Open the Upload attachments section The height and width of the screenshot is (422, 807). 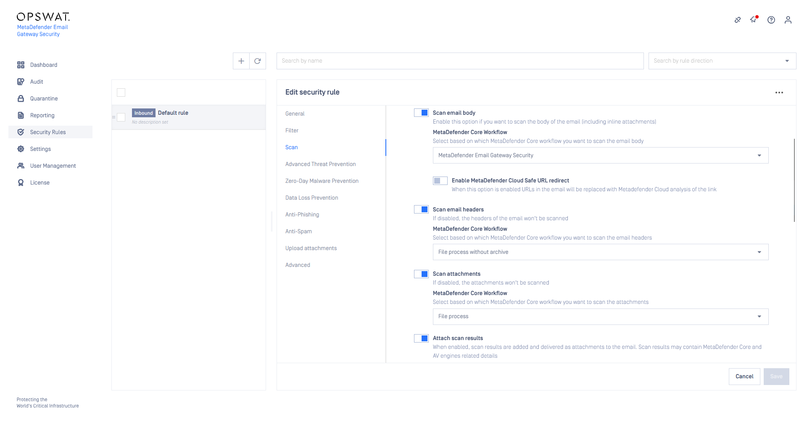[311, 248]
